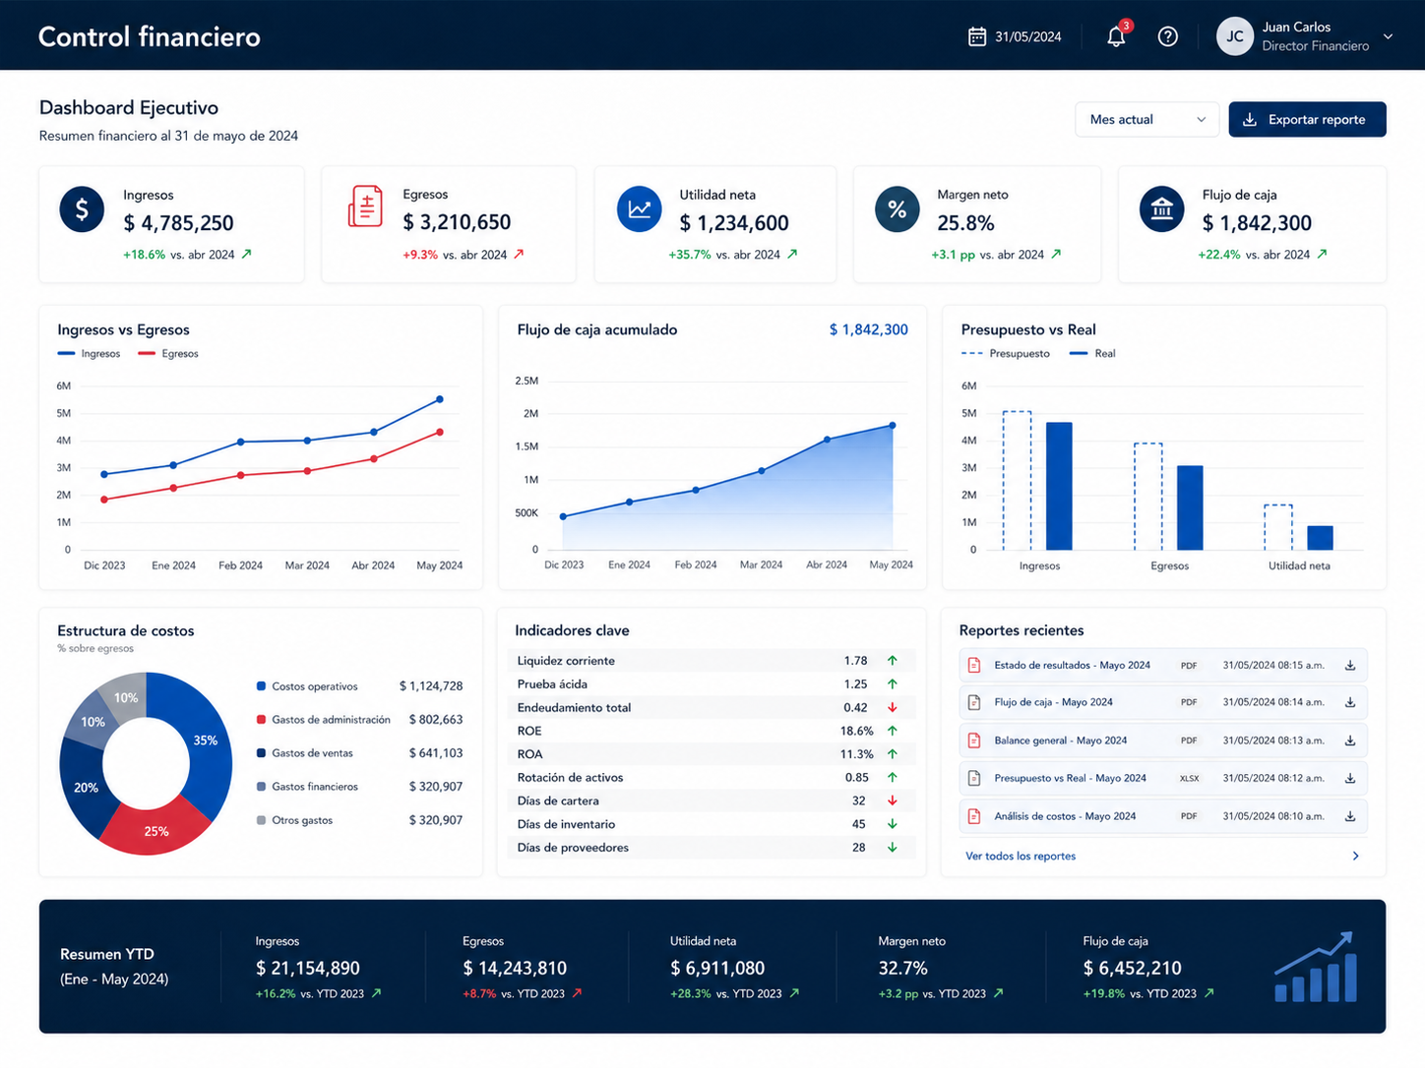Screen dimensions: 1425x1068
Task: Download Balance general - Mayo 2024
Action: click(1350, 741)
